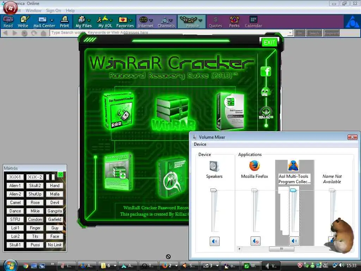Viewport: 361px width, 271px height.
Task: Click the Print toolbar icon
Action: [x=65, y=22]
